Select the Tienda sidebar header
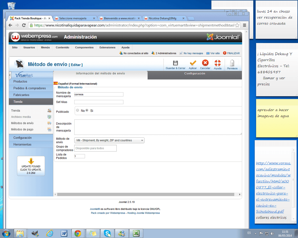298x238 pixels. [31, 102]
